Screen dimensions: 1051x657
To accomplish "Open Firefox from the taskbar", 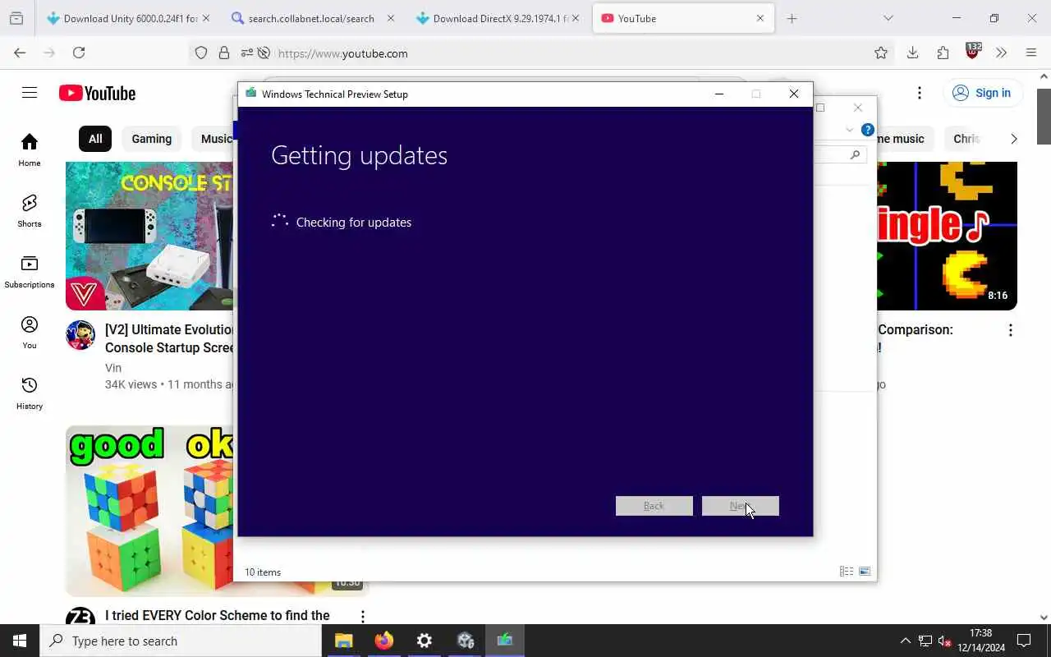I will click(383, 641).
